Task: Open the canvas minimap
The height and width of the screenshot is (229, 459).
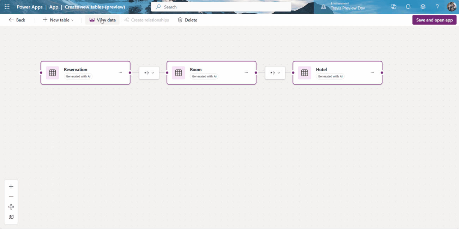Action: (x=11, y=217)
